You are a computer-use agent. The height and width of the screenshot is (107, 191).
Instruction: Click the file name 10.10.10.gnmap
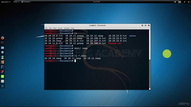(53, 38)
